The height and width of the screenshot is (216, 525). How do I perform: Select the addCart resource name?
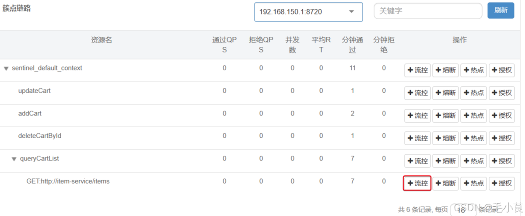30,113
